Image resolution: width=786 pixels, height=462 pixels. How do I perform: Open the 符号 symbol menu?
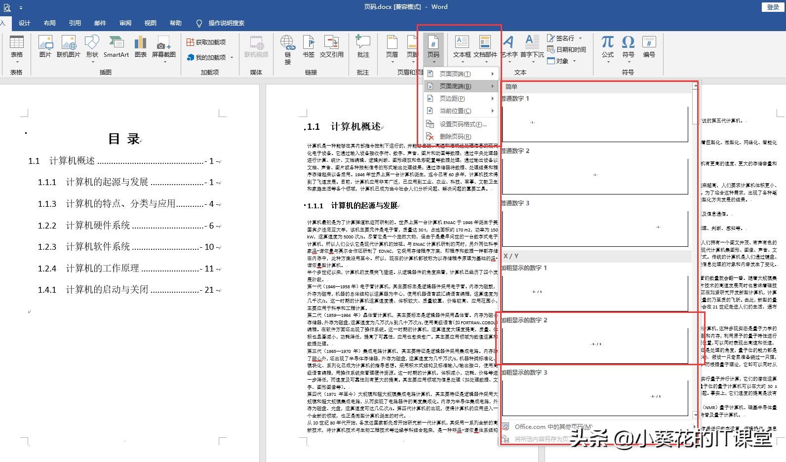pos(628,49)
